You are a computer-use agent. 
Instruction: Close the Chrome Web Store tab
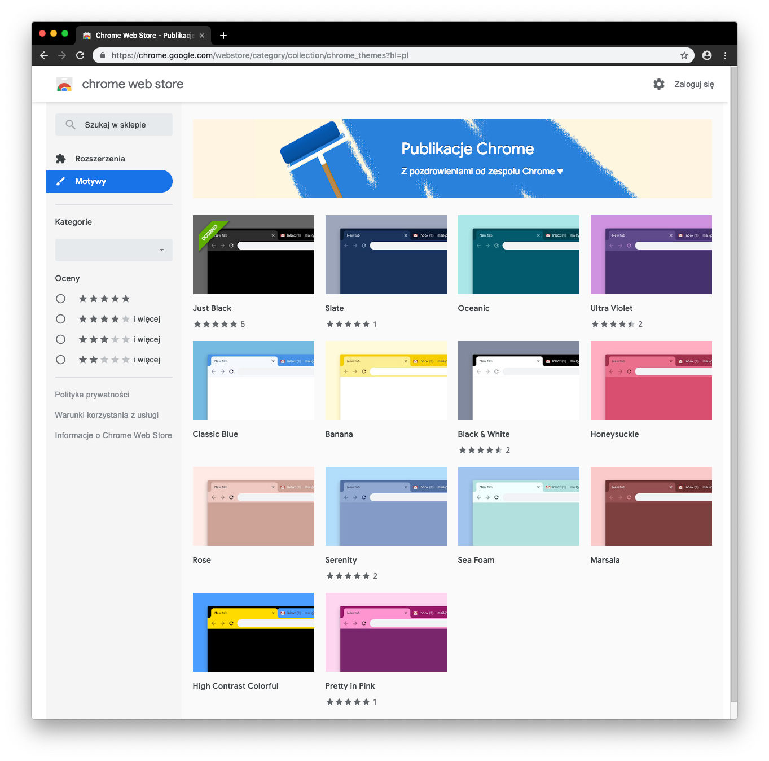click(202, 36)
